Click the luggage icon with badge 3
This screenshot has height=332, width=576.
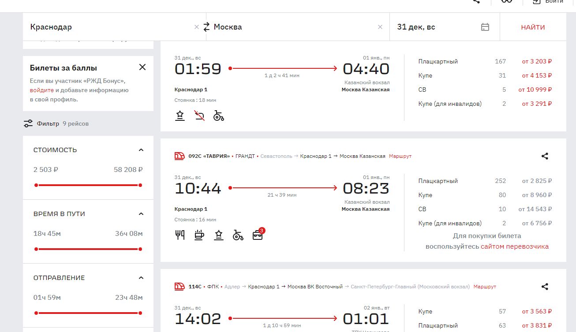(258, 235)
